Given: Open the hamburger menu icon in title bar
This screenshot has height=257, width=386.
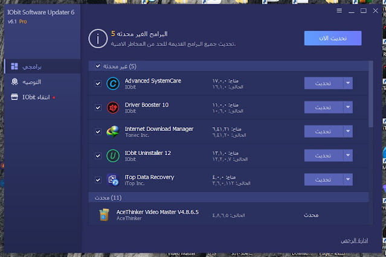Looking at the screenshot, I should [339, 11].
